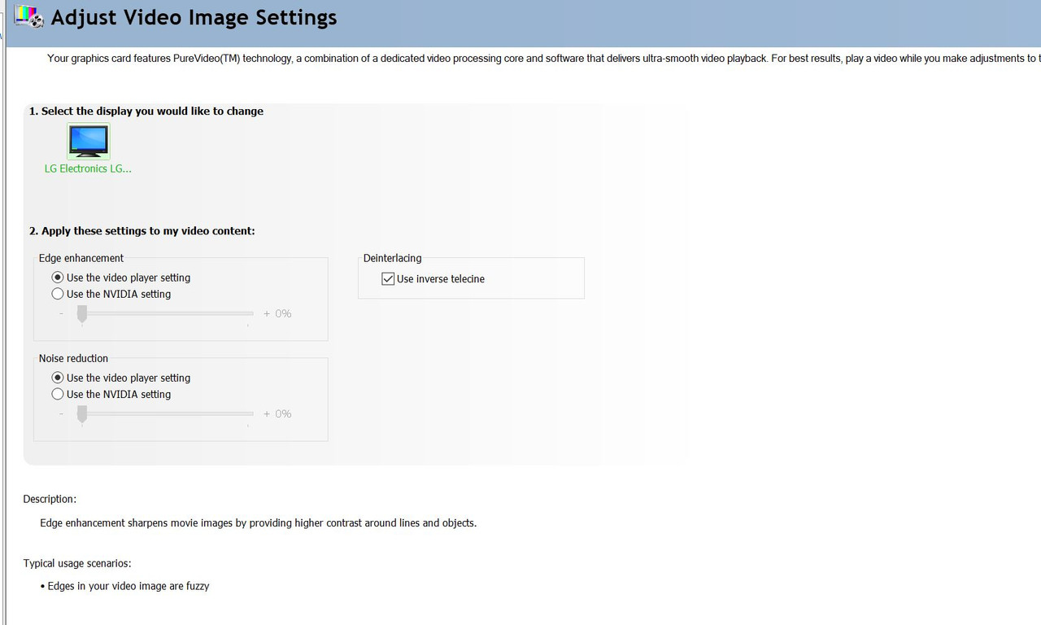This screenshot has width=1041, height=625.
Task: Click the PureVideo technology intro paragraph
Action: [x=543, y=59]
